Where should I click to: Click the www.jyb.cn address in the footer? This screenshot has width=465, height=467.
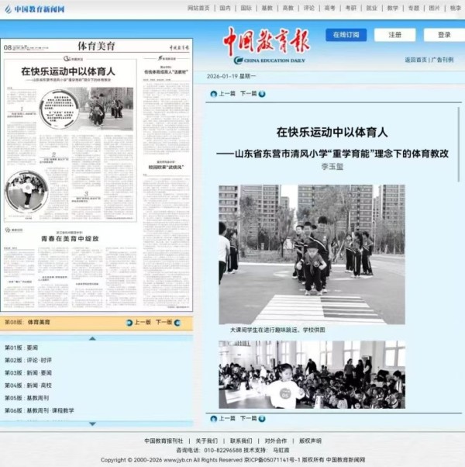coord(177,460)
